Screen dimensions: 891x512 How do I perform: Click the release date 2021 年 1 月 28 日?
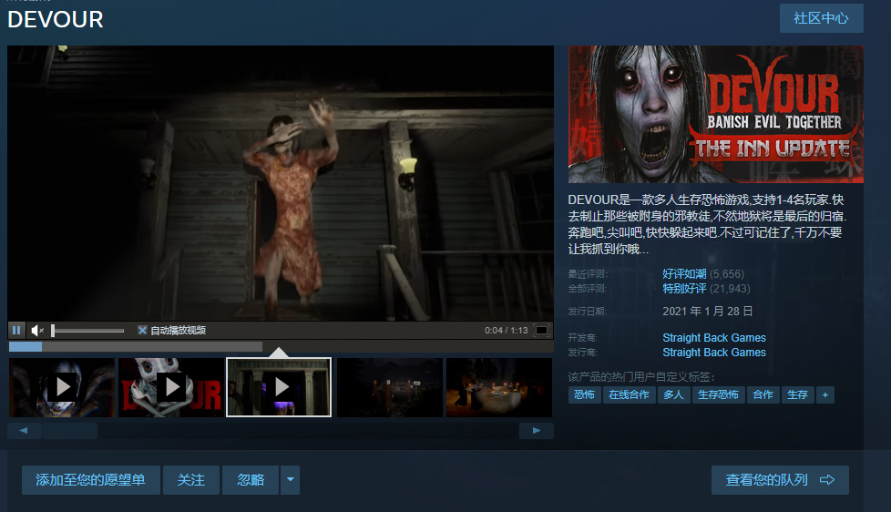point(708,312)
